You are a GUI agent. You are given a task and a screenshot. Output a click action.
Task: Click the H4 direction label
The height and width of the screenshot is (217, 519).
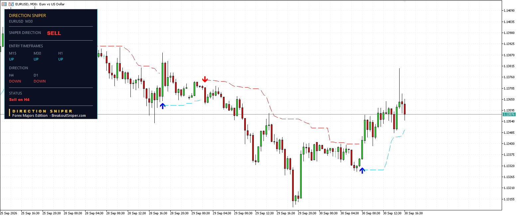click(11, 75)
